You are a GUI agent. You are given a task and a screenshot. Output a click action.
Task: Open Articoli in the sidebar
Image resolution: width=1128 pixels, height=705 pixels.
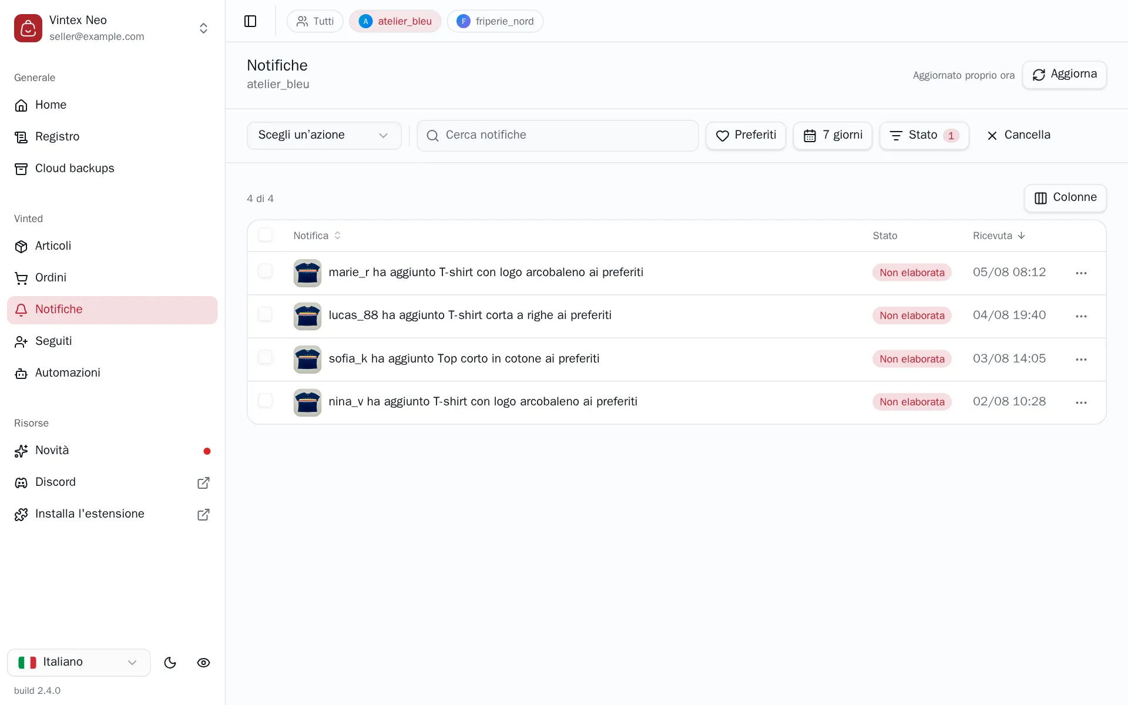pos(112,246)
